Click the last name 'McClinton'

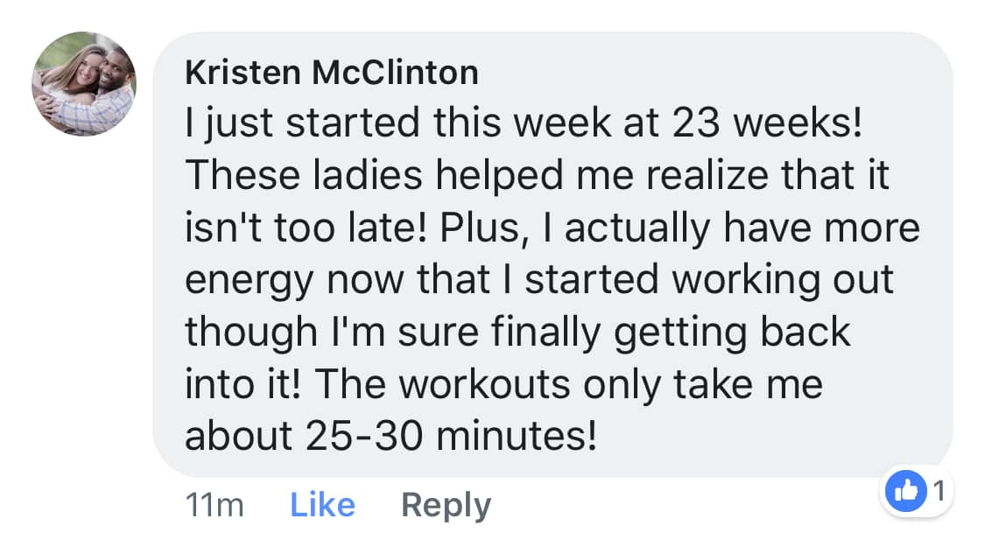coord(395,72)
